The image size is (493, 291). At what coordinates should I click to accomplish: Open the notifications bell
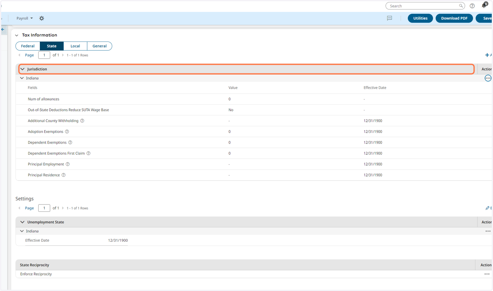tap(484, 5)
